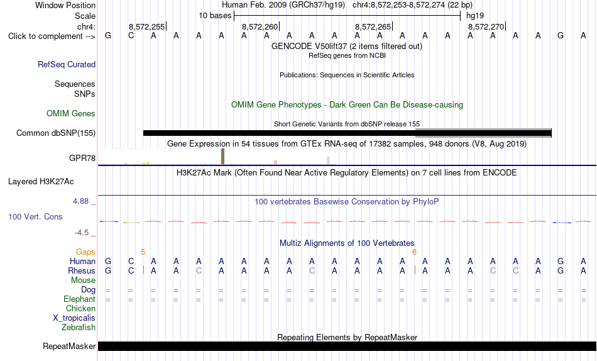Click 'RefSeq genes from NCBI' track title

tap(348, 55)
